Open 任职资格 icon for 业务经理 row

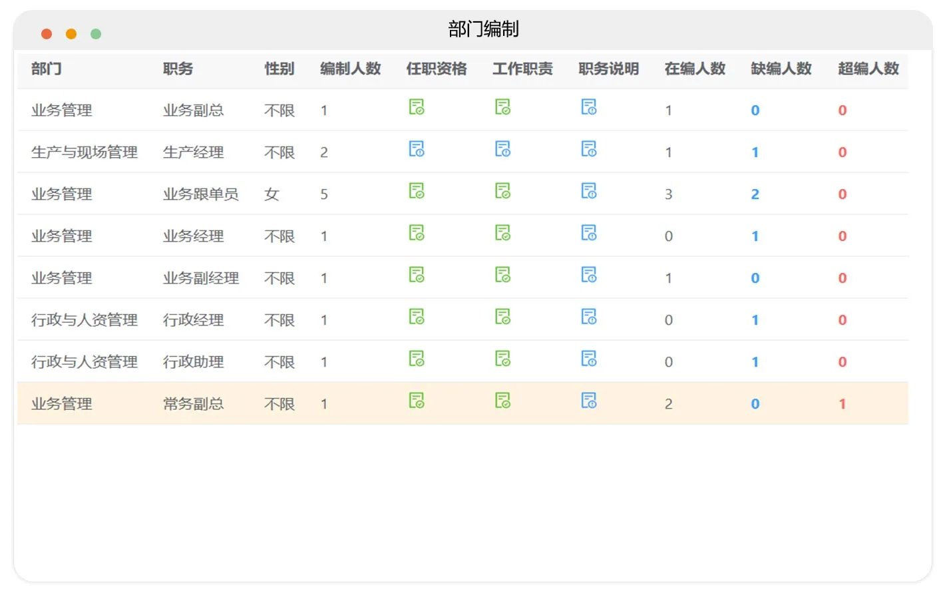(x=417, y=233)
